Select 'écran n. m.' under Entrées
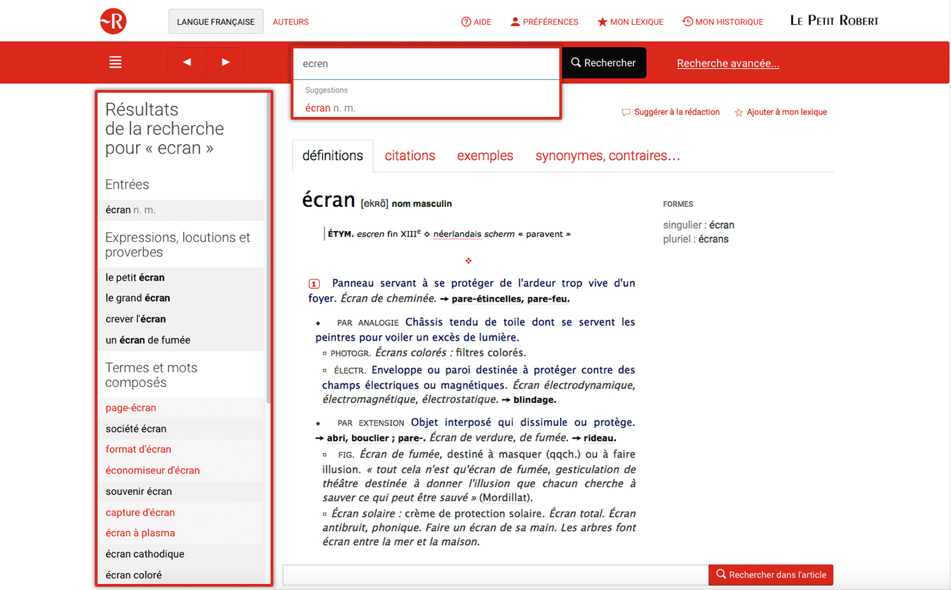This screenshot has height=590, width=951. click(182, 210)
